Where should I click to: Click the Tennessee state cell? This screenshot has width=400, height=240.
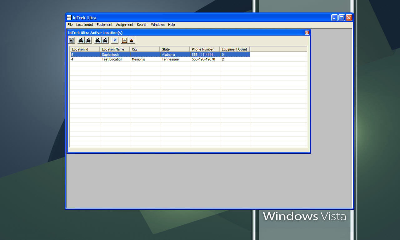click(175, 59)
